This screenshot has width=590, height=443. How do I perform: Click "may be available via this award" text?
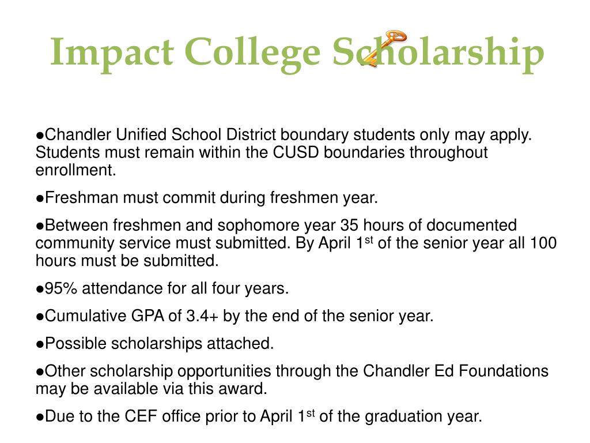pyautogui.click(x=152, y=389)
